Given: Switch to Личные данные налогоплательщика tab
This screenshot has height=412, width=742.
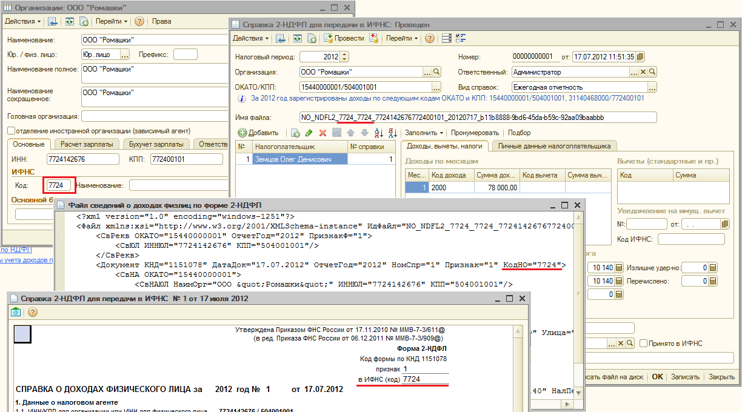Looking at the screenshot, I should [555, 146].
